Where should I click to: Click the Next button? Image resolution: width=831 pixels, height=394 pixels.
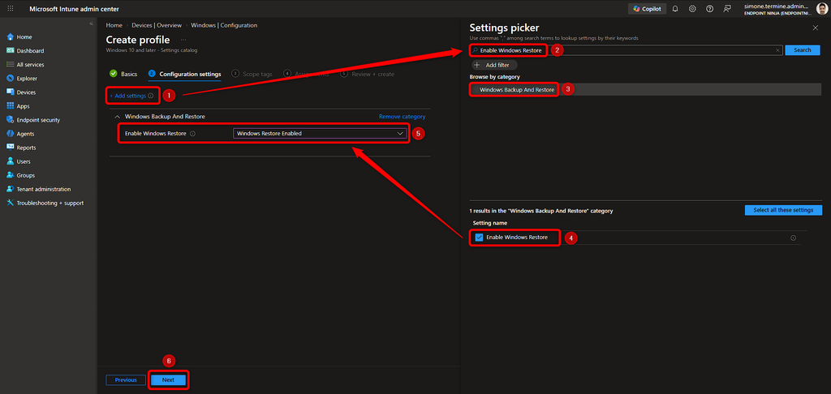pos(168,379)
